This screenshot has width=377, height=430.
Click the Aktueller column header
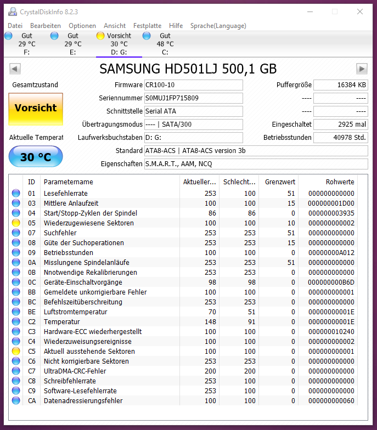[x=200, y=182]
